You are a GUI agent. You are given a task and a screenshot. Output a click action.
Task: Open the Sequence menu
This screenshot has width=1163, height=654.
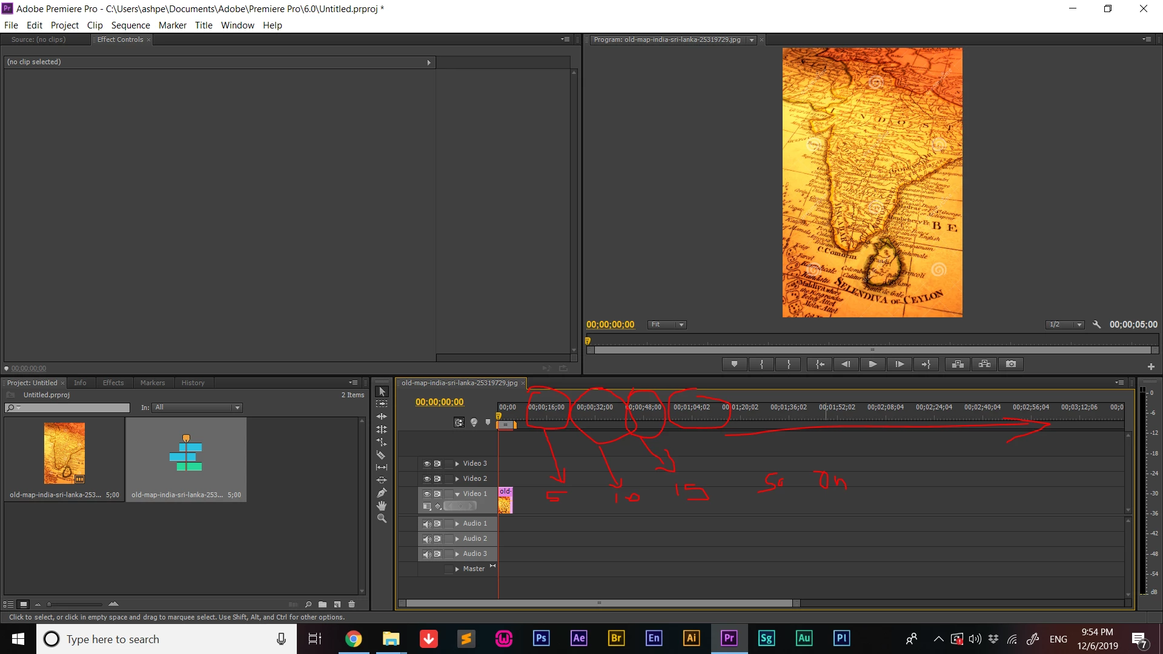click(130, 25)
